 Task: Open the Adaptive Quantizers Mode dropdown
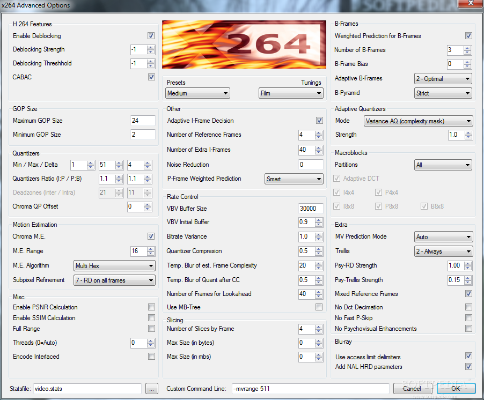pos(418,121)
